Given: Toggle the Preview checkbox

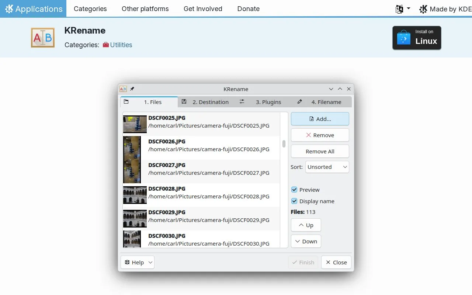Looking at the screenshot, I should point(294,190).
